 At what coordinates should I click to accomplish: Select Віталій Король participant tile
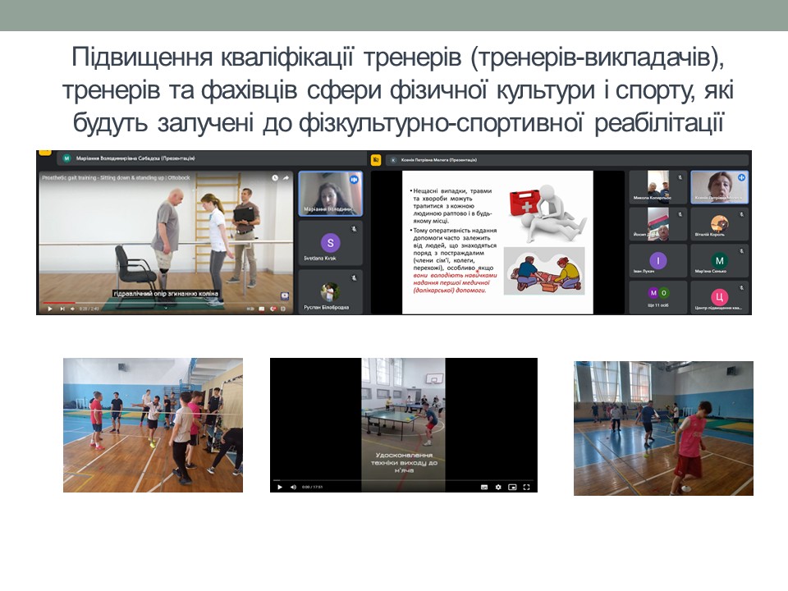[x=720, y=224]
